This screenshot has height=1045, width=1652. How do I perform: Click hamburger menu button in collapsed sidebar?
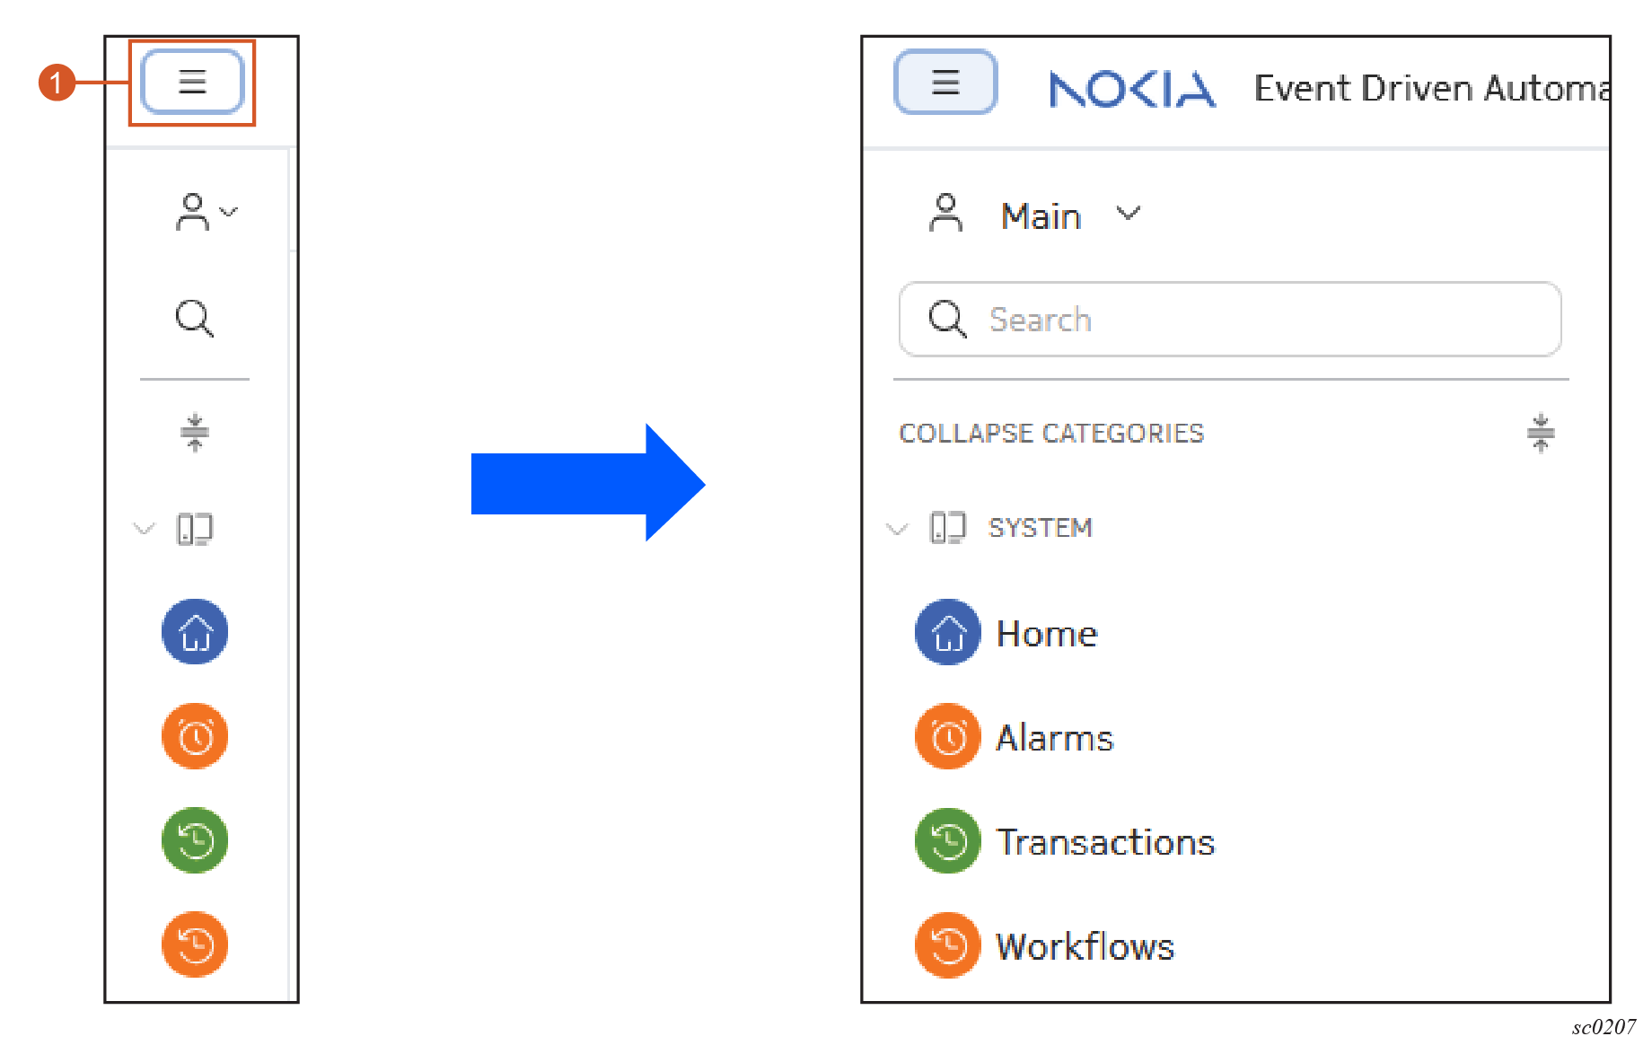(192, 82)
